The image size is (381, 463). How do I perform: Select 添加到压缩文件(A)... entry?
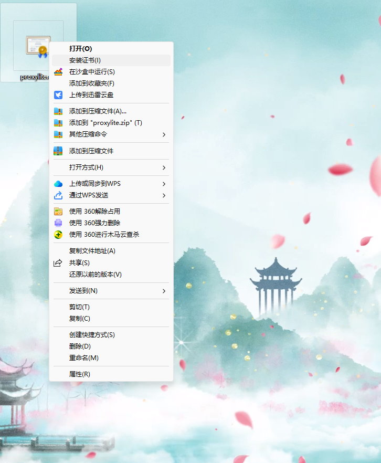click(111, 111)
